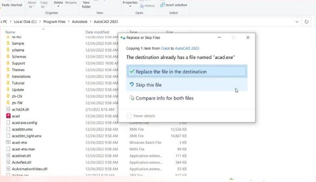Screen dimensions: 316x182
Task: Select the Sample folder icon
Action: pyautogui.click(x=8, y=43)
